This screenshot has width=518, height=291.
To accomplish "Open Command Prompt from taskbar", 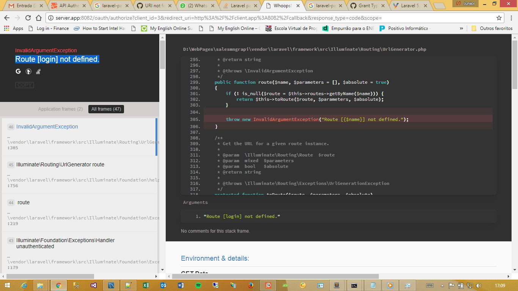I will 354,285.
